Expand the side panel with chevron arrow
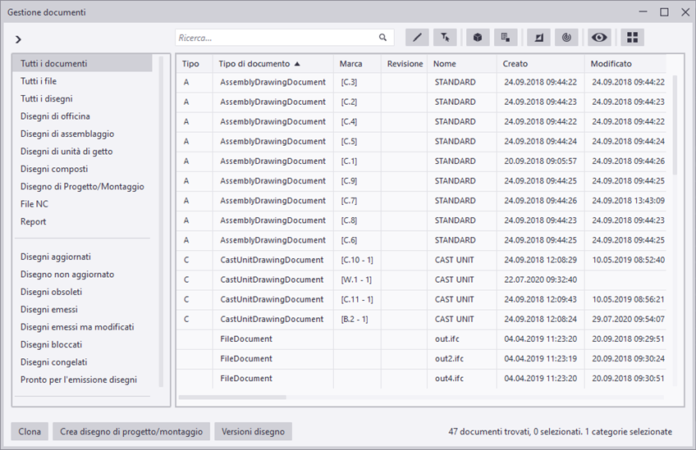The width and height of the screenshot is (696, 450). [18, 39]
